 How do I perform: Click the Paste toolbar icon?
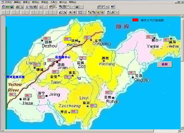click(x=35, y=7)
